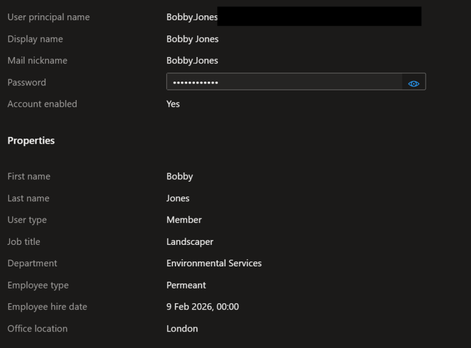
Task: Click the redacted domain black box
Action: point(319,17)
